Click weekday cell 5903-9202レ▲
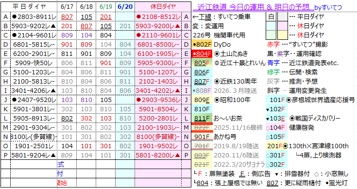The width and height of the screenshot is (357, 189). [34, 26]
